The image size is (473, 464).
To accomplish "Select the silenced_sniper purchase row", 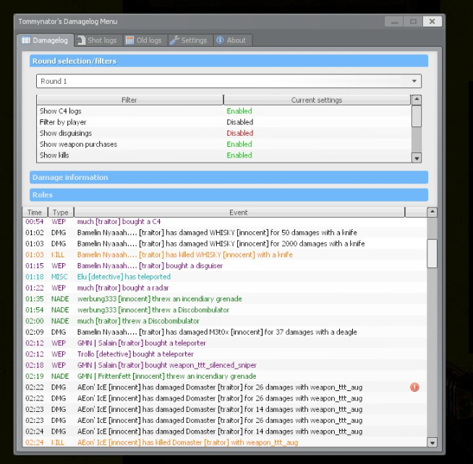I will (x=225, y=365).
